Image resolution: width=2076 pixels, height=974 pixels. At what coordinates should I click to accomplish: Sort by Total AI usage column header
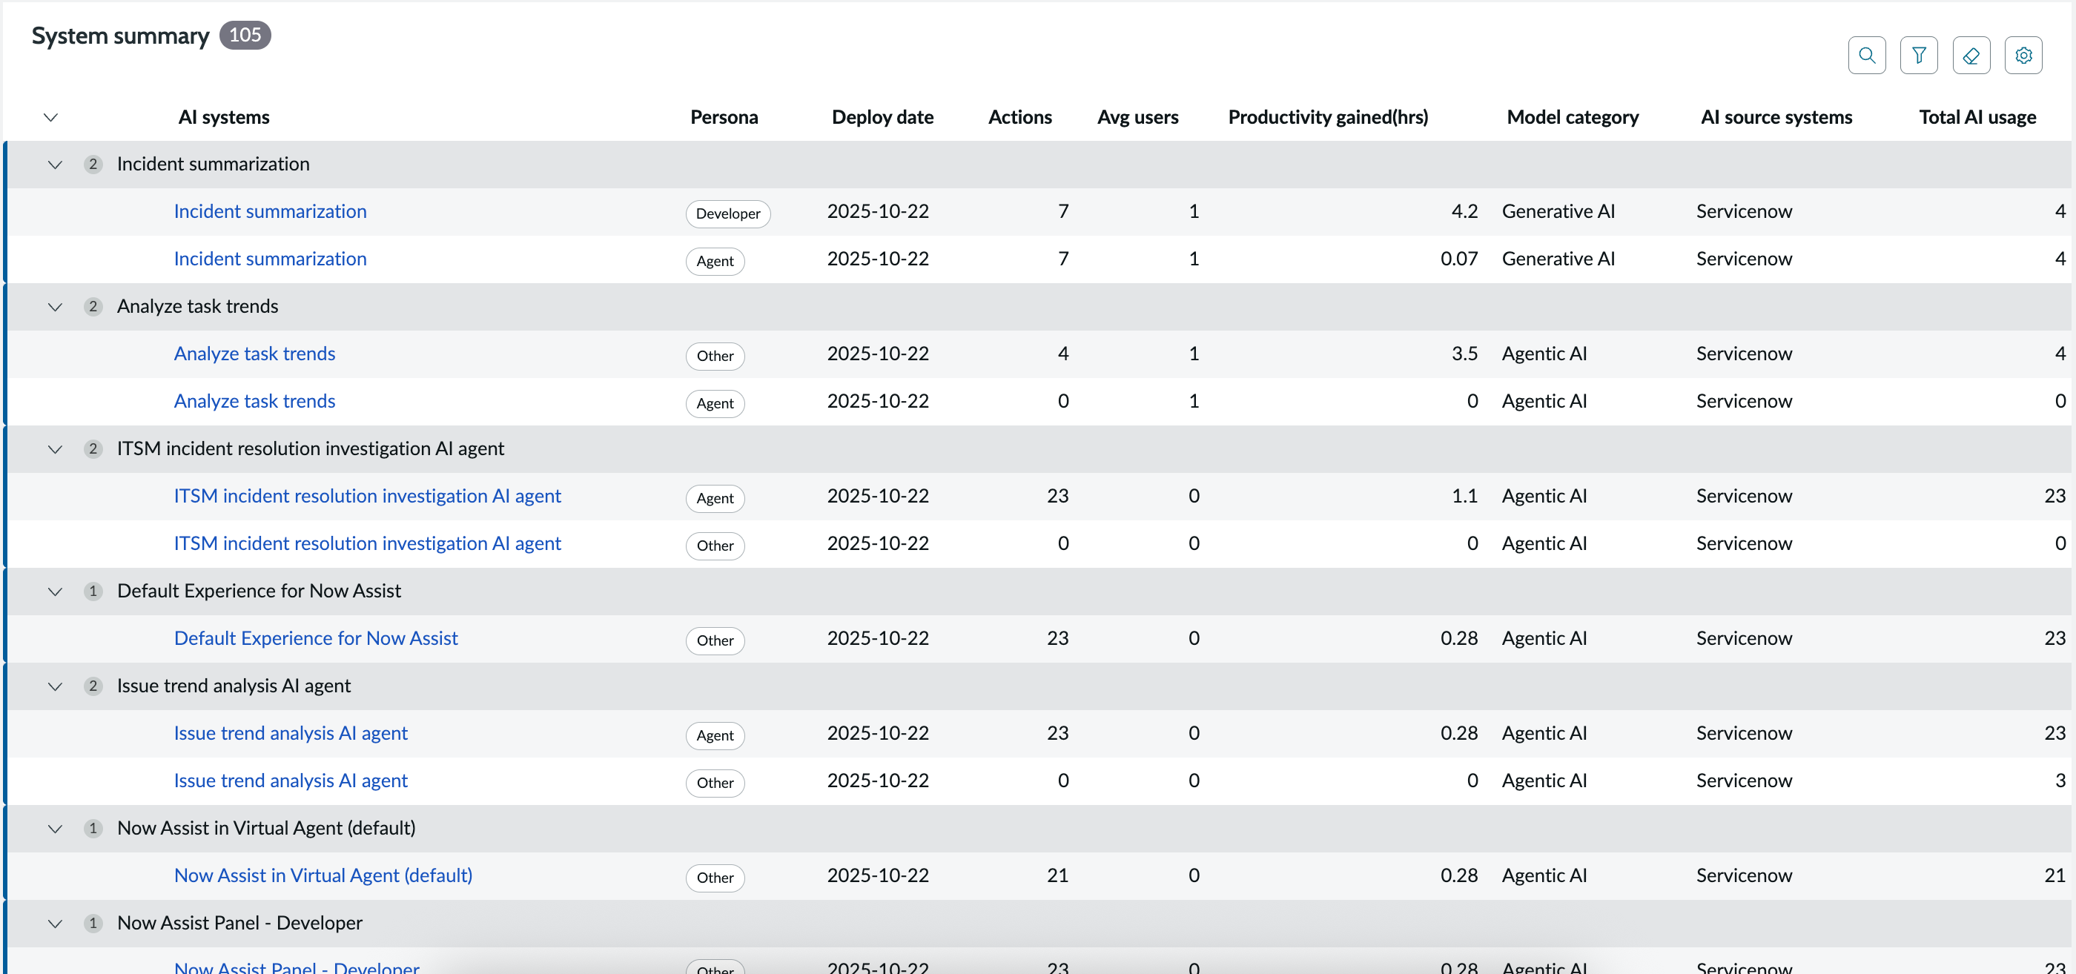pos(1977,118)
